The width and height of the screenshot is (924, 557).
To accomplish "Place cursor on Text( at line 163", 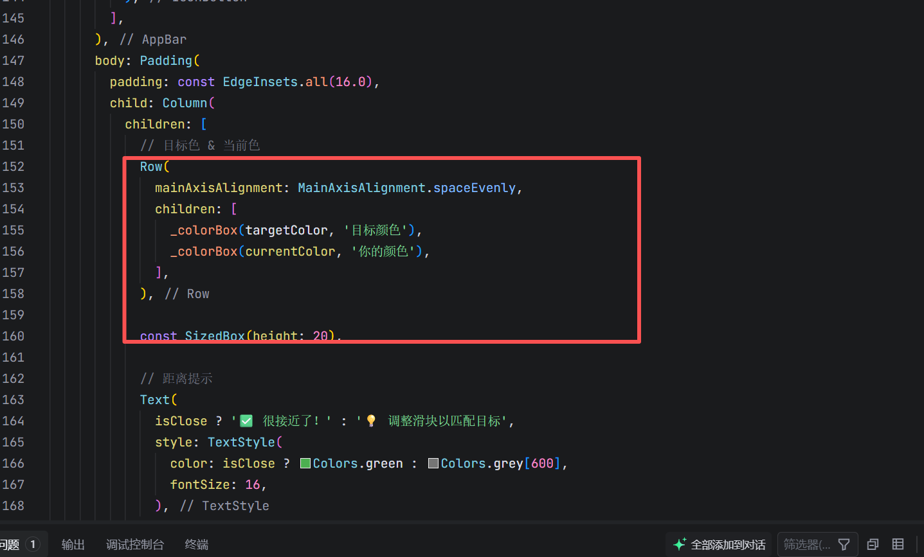I will tap(158, 400).
